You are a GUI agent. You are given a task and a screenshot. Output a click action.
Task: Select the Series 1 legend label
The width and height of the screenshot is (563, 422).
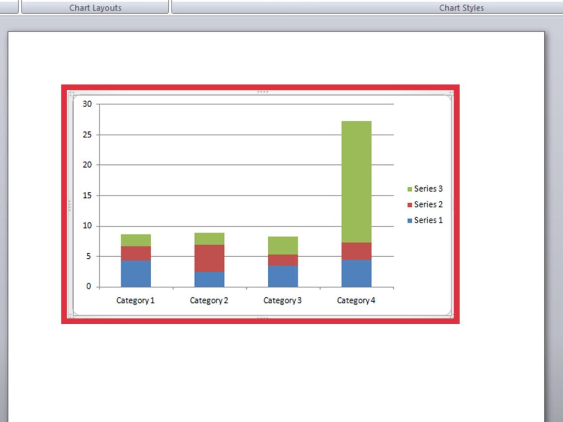pyautogui.click(x=428, y=220)
